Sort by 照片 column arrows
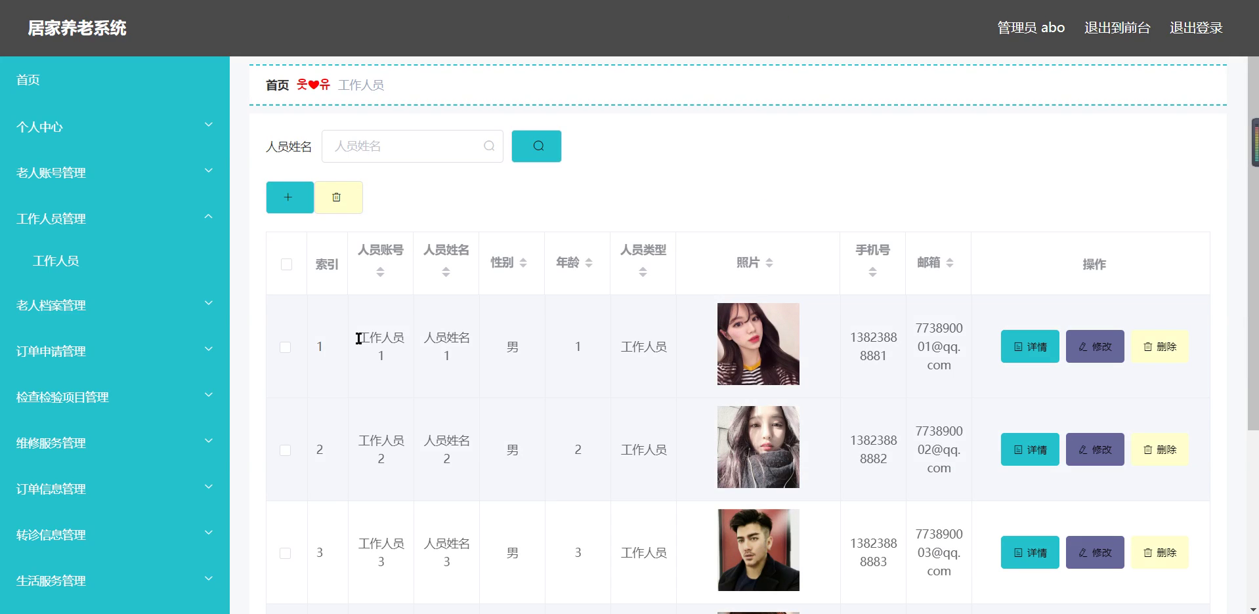The height and width of the screenshot is (614, 1259). pos(769,262)
